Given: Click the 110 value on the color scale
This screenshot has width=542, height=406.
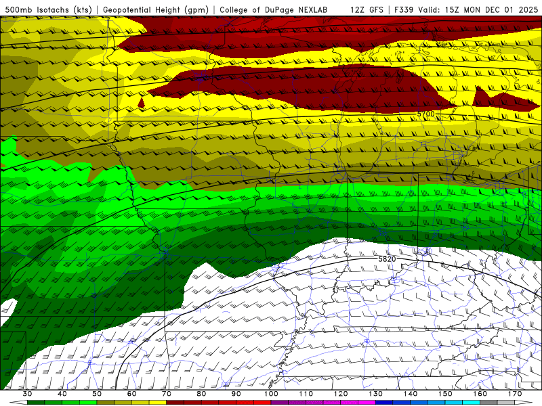Looking at the screenshot, I should (x=306, y=394).
